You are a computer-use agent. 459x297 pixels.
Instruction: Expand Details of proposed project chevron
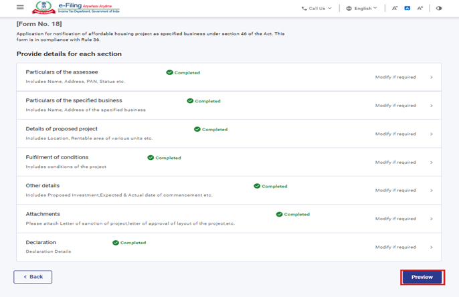pos(431,134)
